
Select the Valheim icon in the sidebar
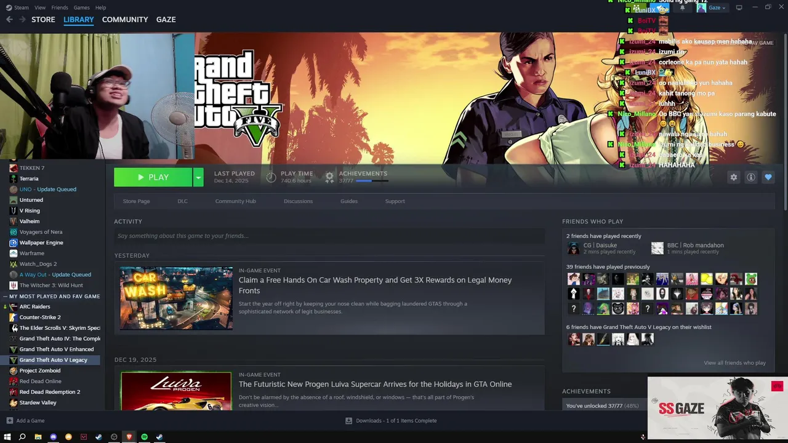tap(14, 221)
